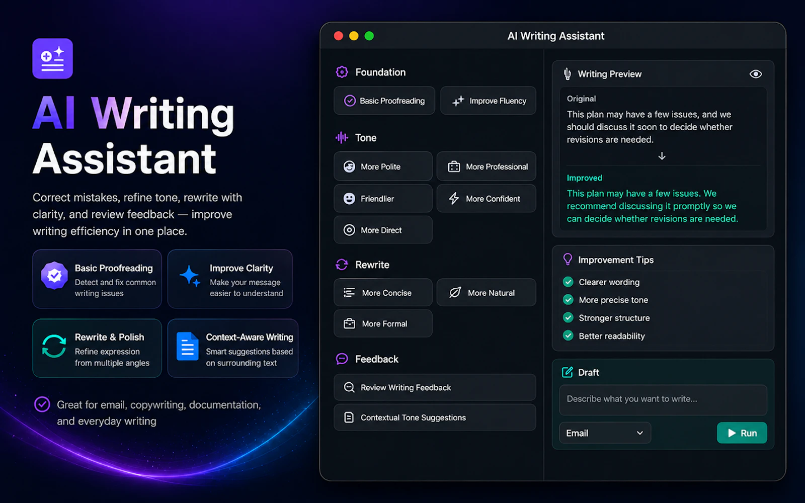Apply the More Concise rewrite
This screenshot has height=503, width=805.
coord(383,292)
